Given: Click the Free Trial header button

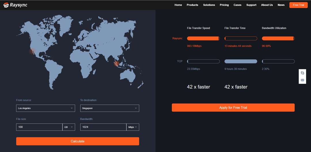Looking at the screenshot, I should [x=299, y=5].
